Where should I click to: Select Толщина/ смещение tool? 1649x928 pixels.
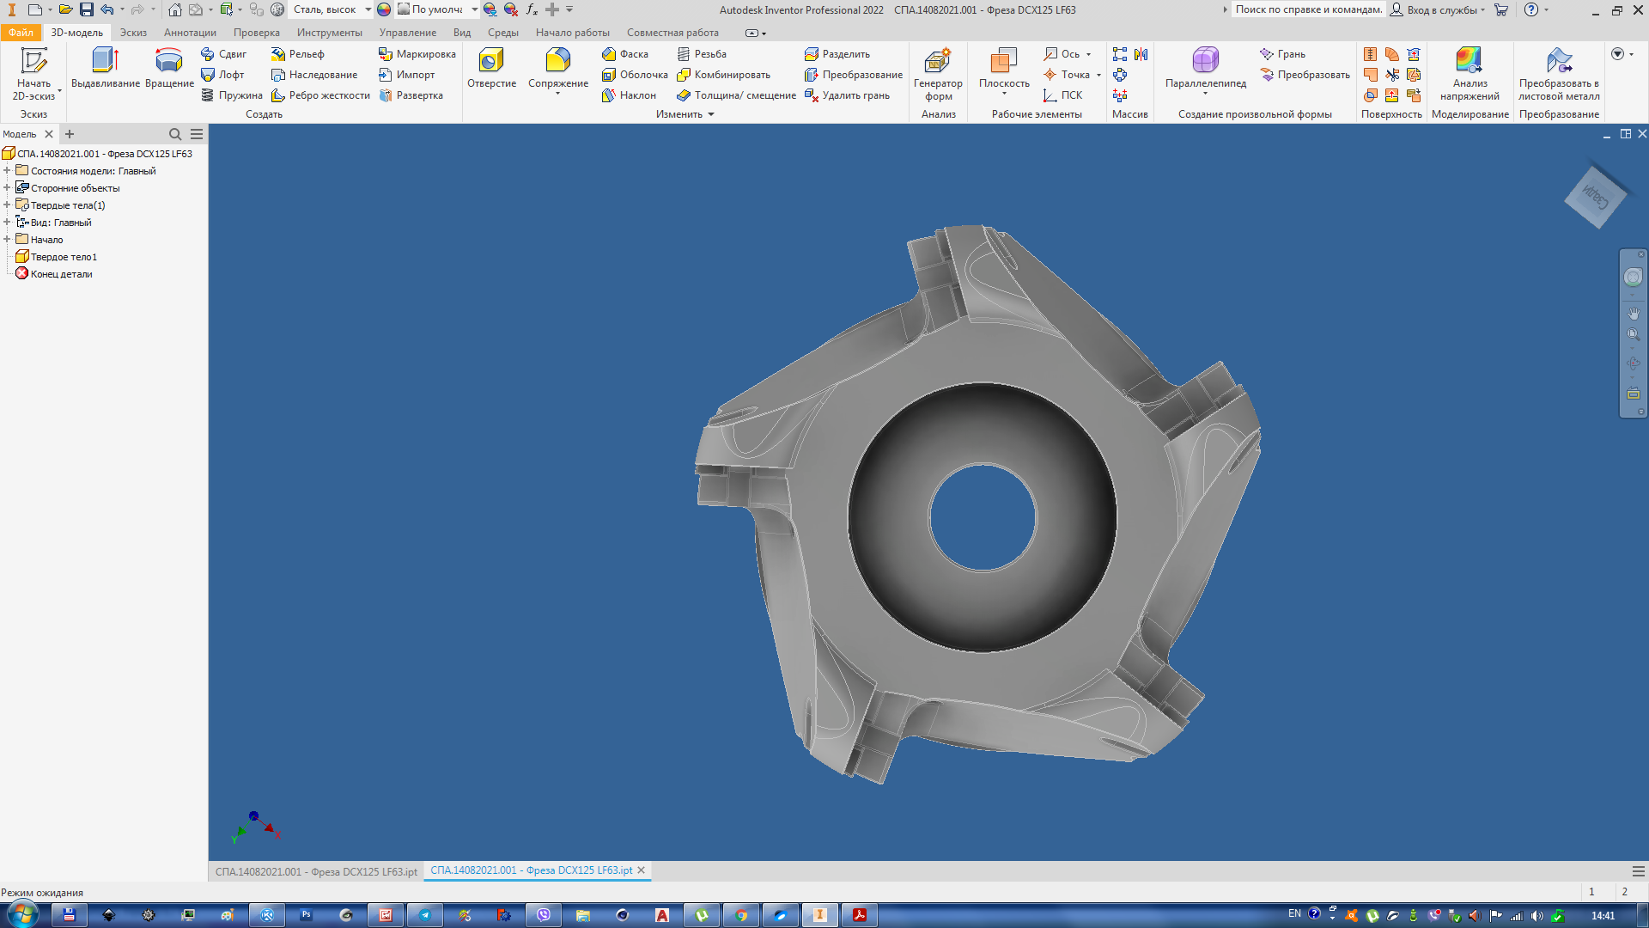[x=736, y=95]
